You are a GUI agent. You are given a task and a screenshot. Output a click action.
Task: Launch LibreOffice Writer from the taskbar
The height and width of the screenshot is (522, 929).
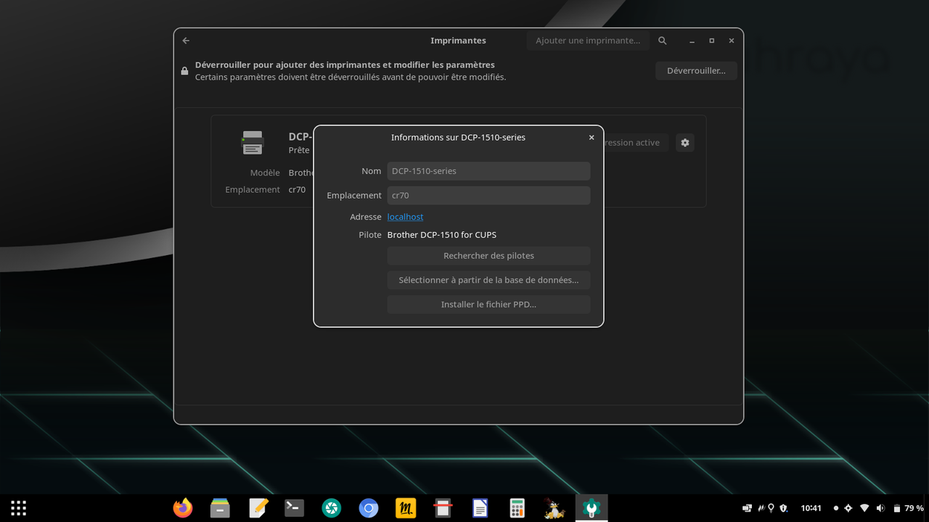click(x=480, y=508)
